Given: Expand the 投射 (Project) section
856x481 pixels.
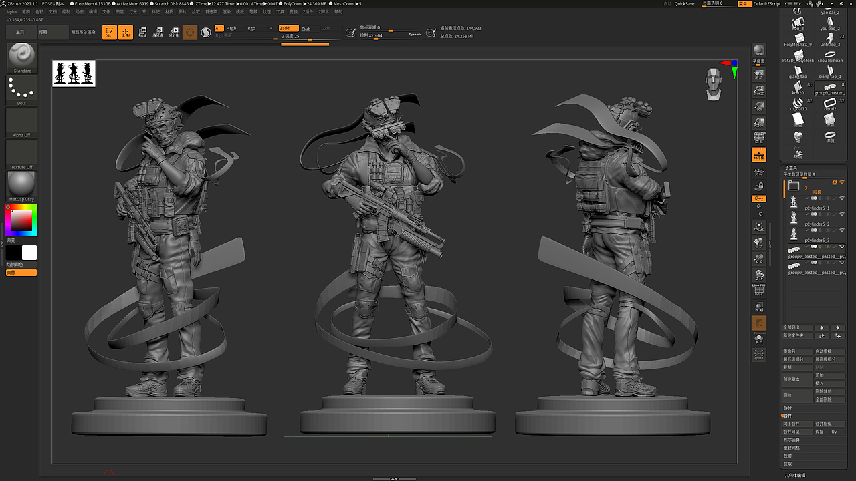Looking at the screenshot, I should pos(788,456).
